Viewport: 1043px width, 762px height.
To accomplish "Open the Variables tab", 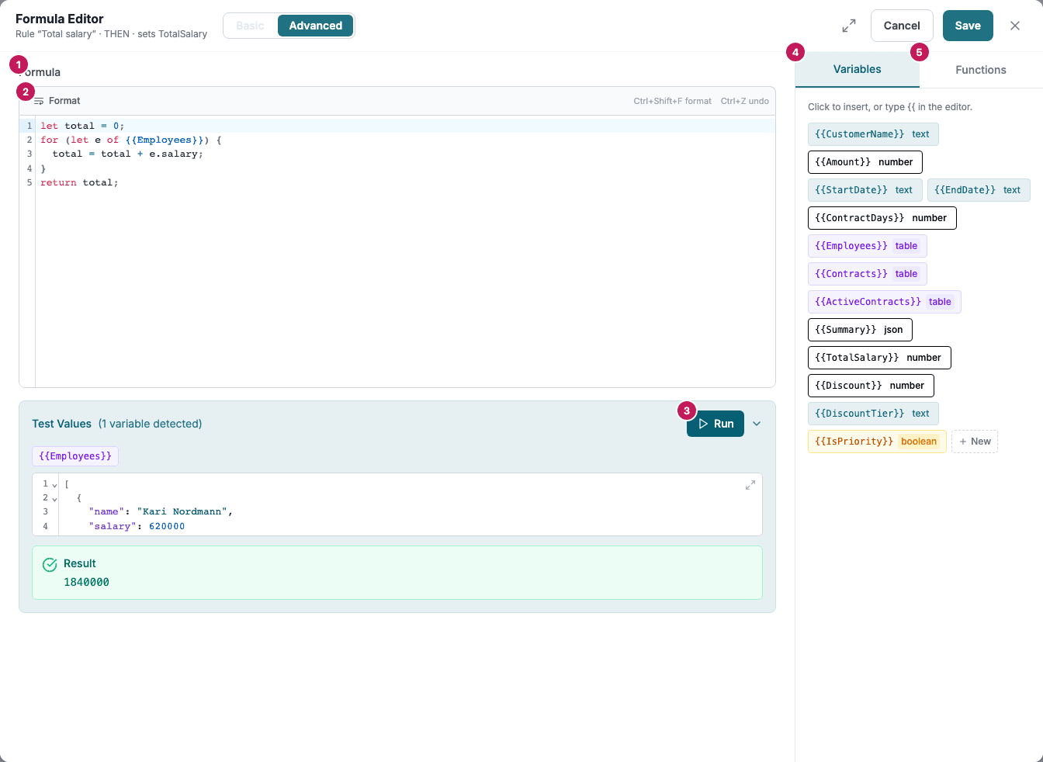I will [x=857, y=70].
